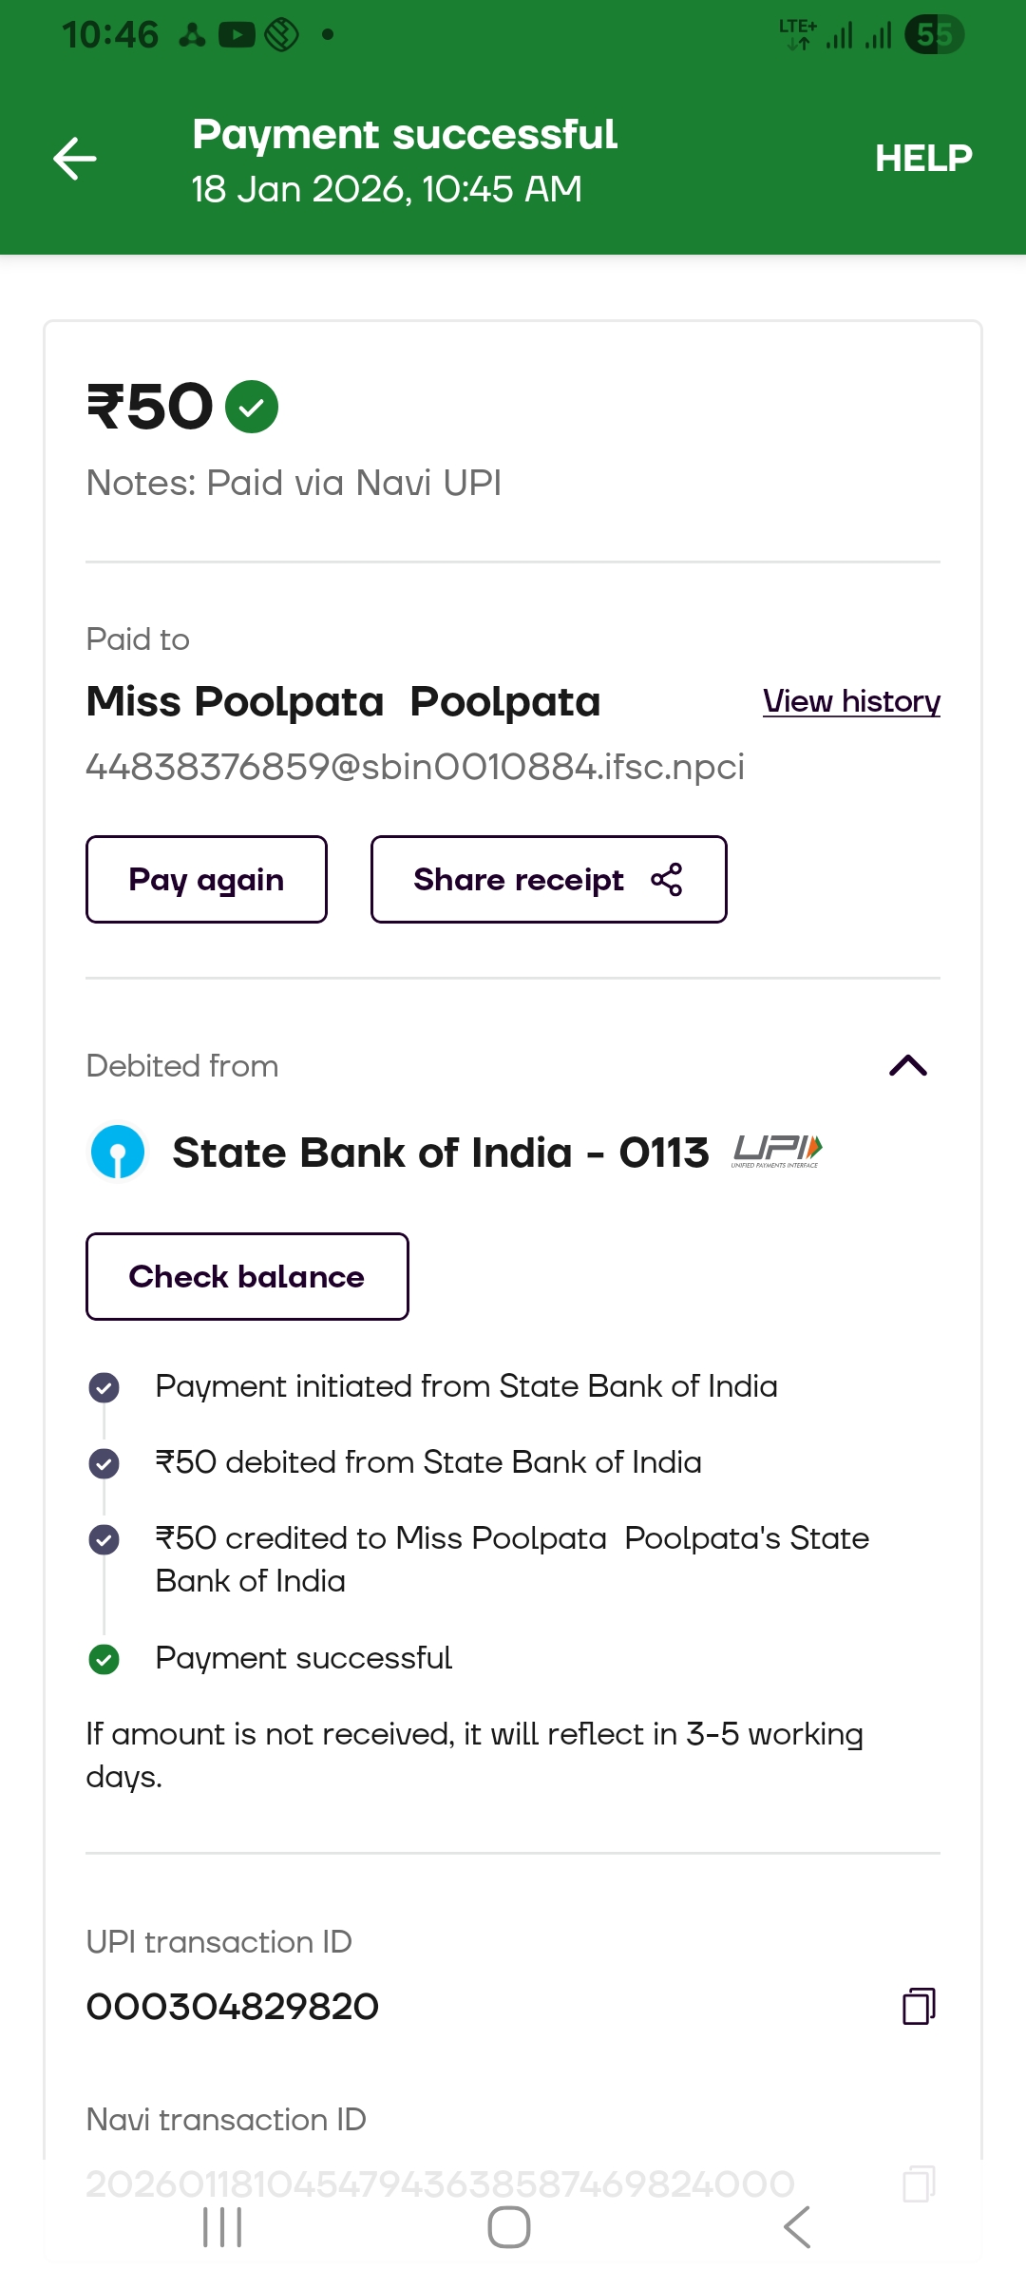Copy the UPI transaction ID
1026x2288 pixels.
point(918,2006)
